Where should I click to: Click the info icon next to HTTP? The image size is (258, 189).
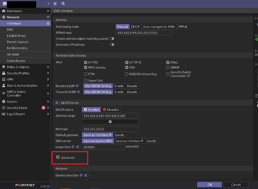point(140,62)
